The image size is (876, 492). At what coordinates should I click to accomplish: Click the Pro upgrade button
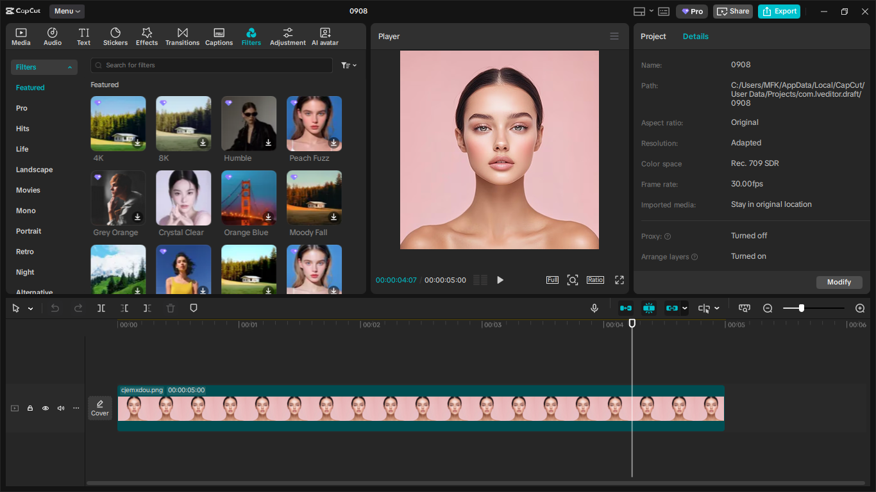692,12
